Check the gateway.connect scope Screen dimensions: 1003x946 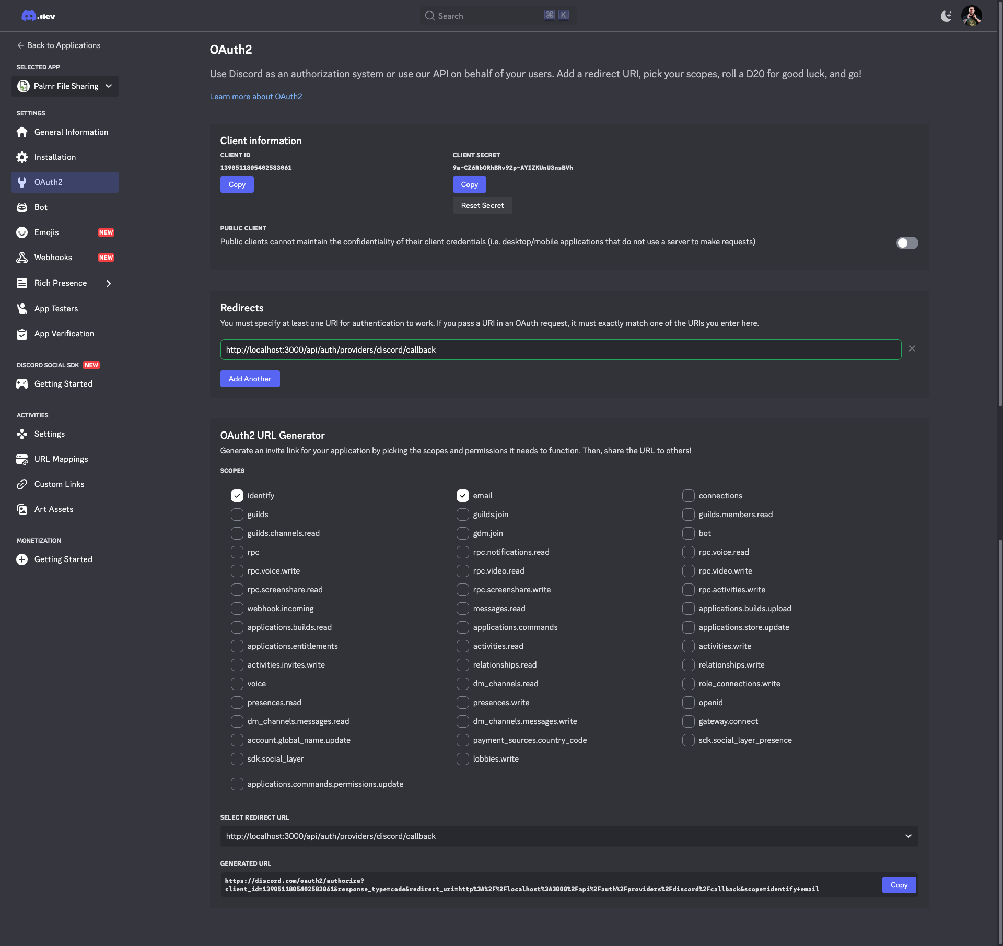[x=689, y=721]
